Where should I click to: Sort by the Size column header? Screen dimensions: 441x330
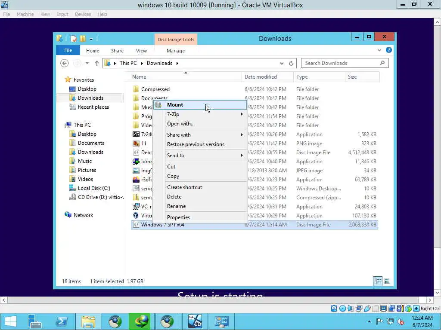[x=362, y=77]
